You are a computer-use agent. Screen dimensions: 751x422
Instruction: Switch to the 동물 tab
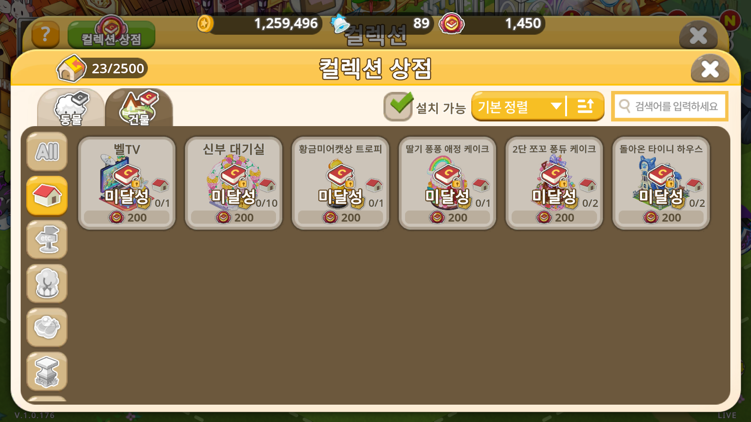coord(71,108)
